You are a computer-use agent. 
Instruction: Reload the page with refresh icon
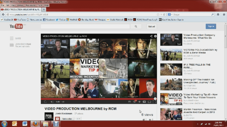164,15
